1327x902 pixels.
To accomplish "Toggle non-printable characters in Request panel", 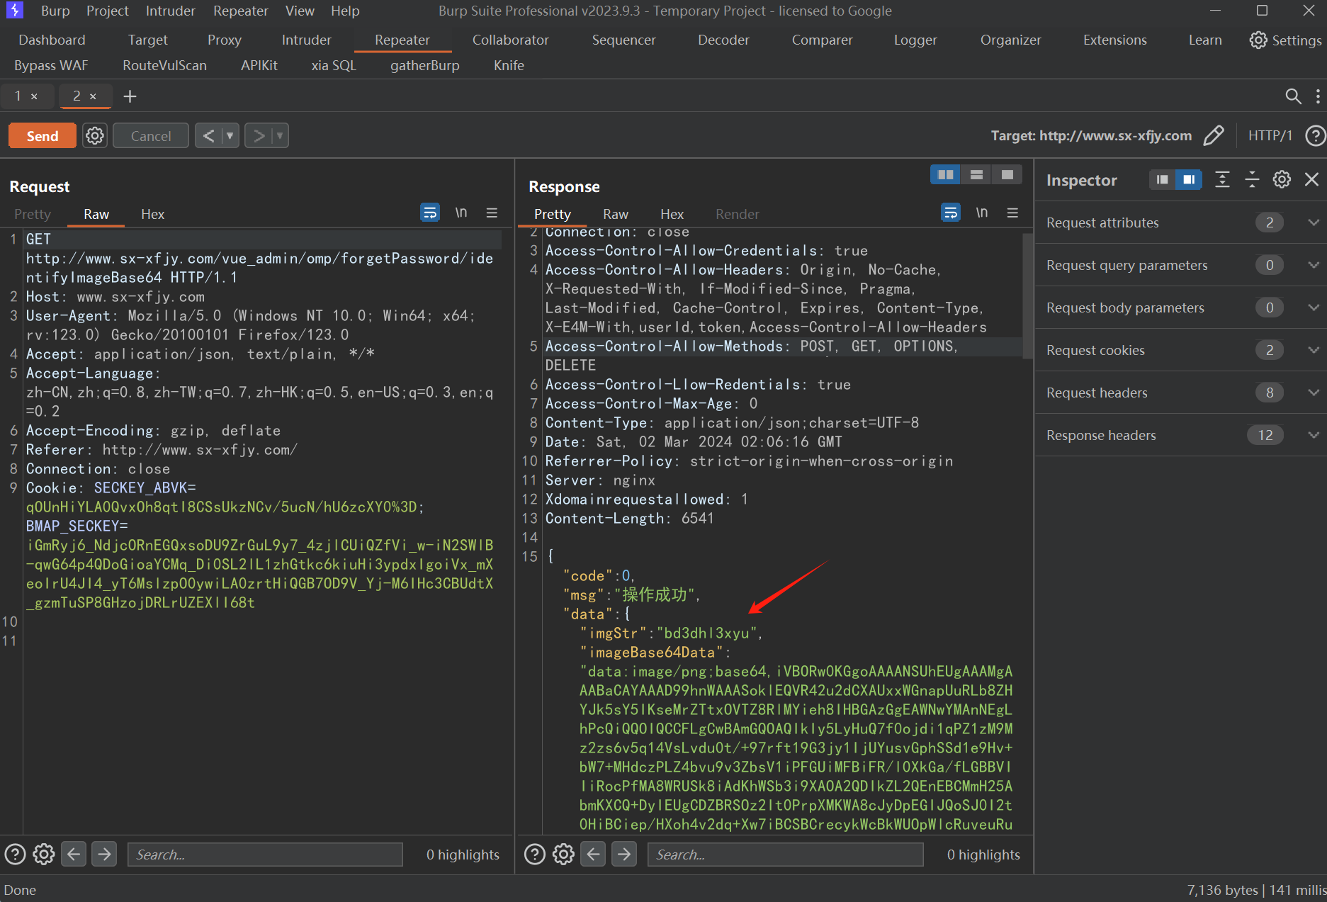I will [461, 213].
